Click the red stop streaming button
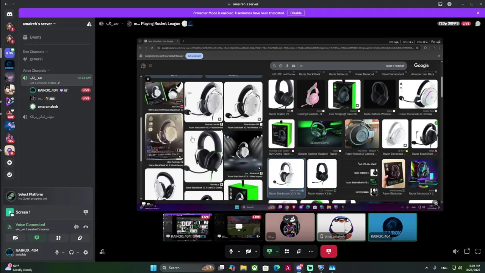Screen dimensions: 485x273 329,251
